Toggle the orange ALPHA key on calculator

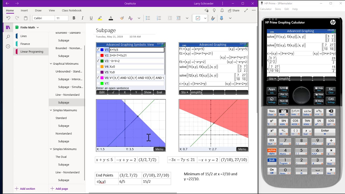click(x=272, y=151)
